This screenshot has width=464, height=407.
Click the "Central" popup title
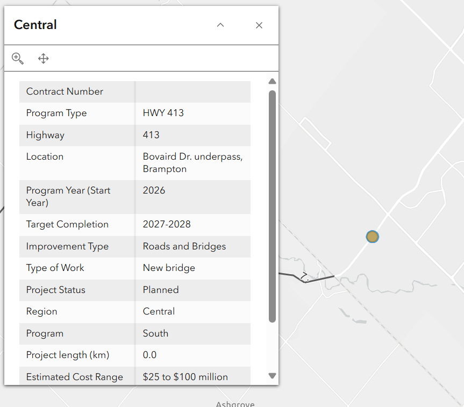(x=35, y=25)
